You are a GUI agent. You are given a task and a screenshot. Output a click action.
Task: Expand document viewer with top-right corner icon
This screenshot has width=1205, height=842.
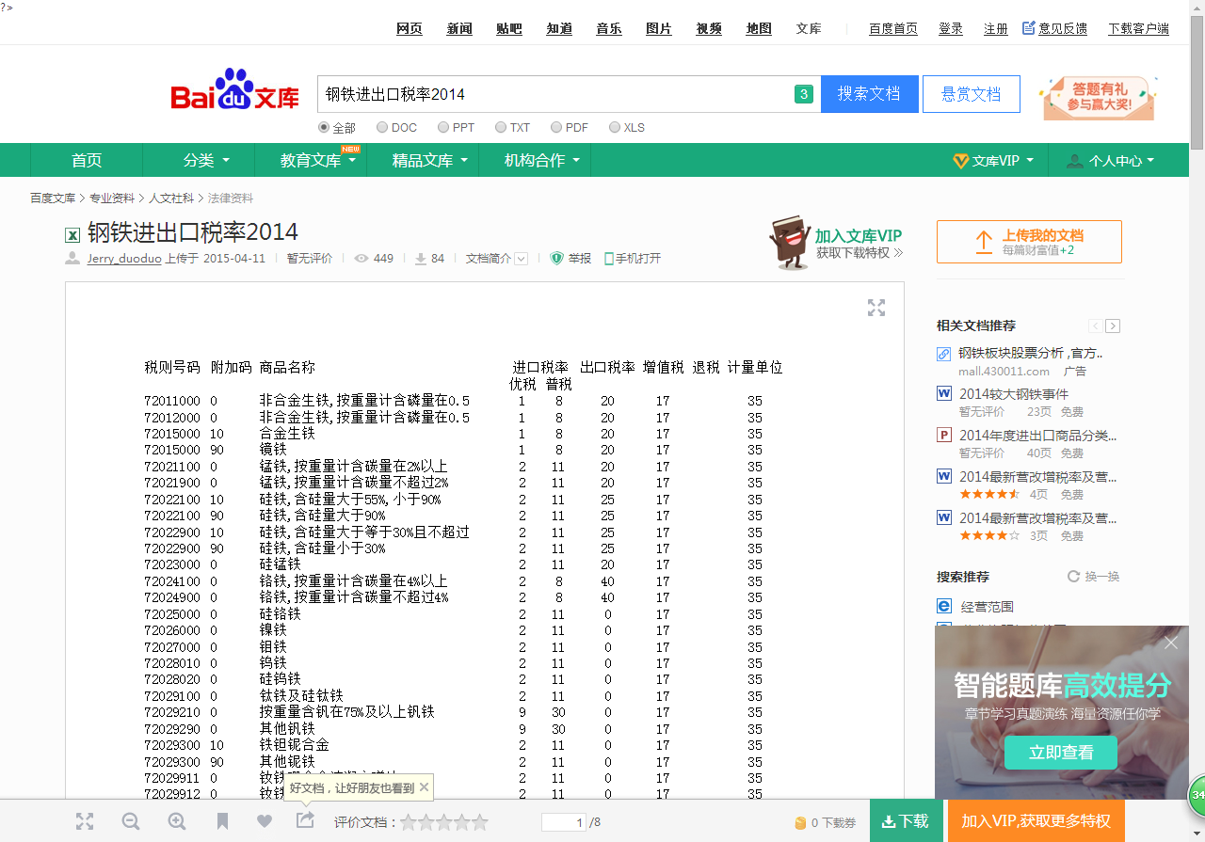[876, 308]
